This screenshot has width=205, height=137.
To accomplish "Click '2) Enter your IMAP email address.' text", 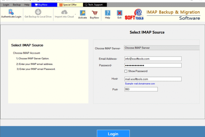I will (x=35, y=64).
